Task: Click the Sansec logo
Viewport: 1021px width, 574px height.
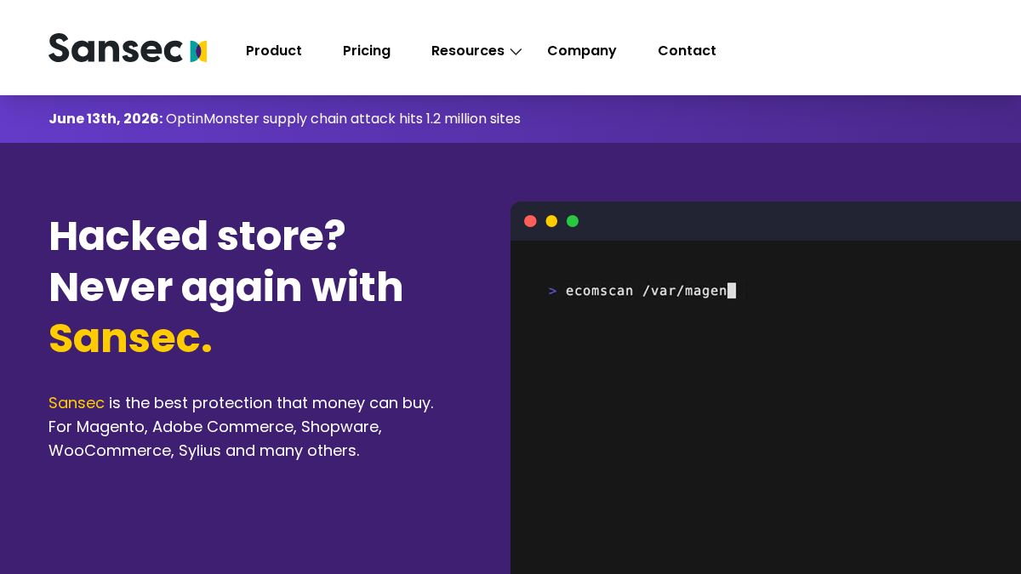Action: click(128, 48)
